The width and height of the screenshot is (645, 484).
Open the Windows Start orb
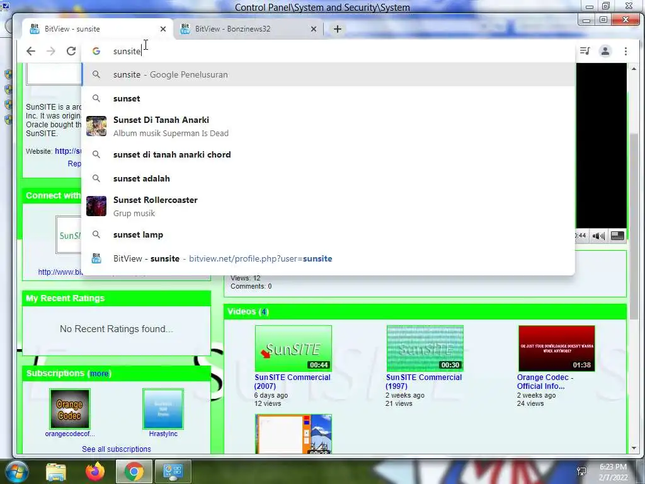(16, 471)
